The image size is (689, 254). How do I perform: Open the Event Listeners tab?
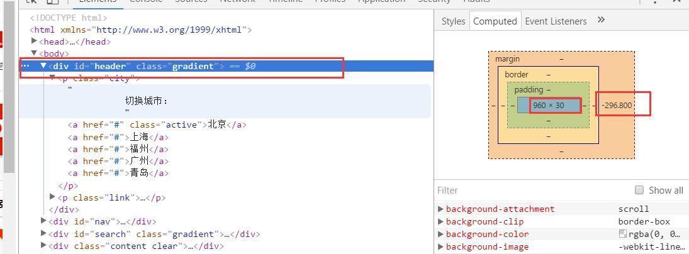coord(556,21)
